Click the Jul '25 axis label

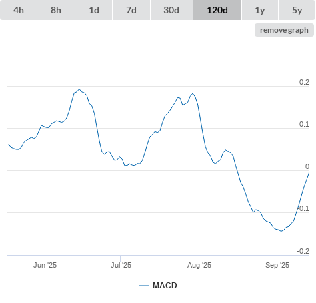click(121, 265)
